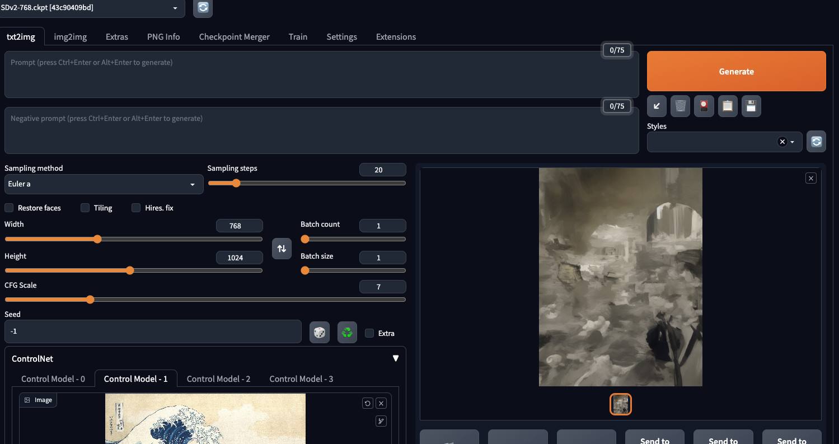Open ControlNet image brush edit icon
This screenshot has height=444, width=839.
click(381, 421)
